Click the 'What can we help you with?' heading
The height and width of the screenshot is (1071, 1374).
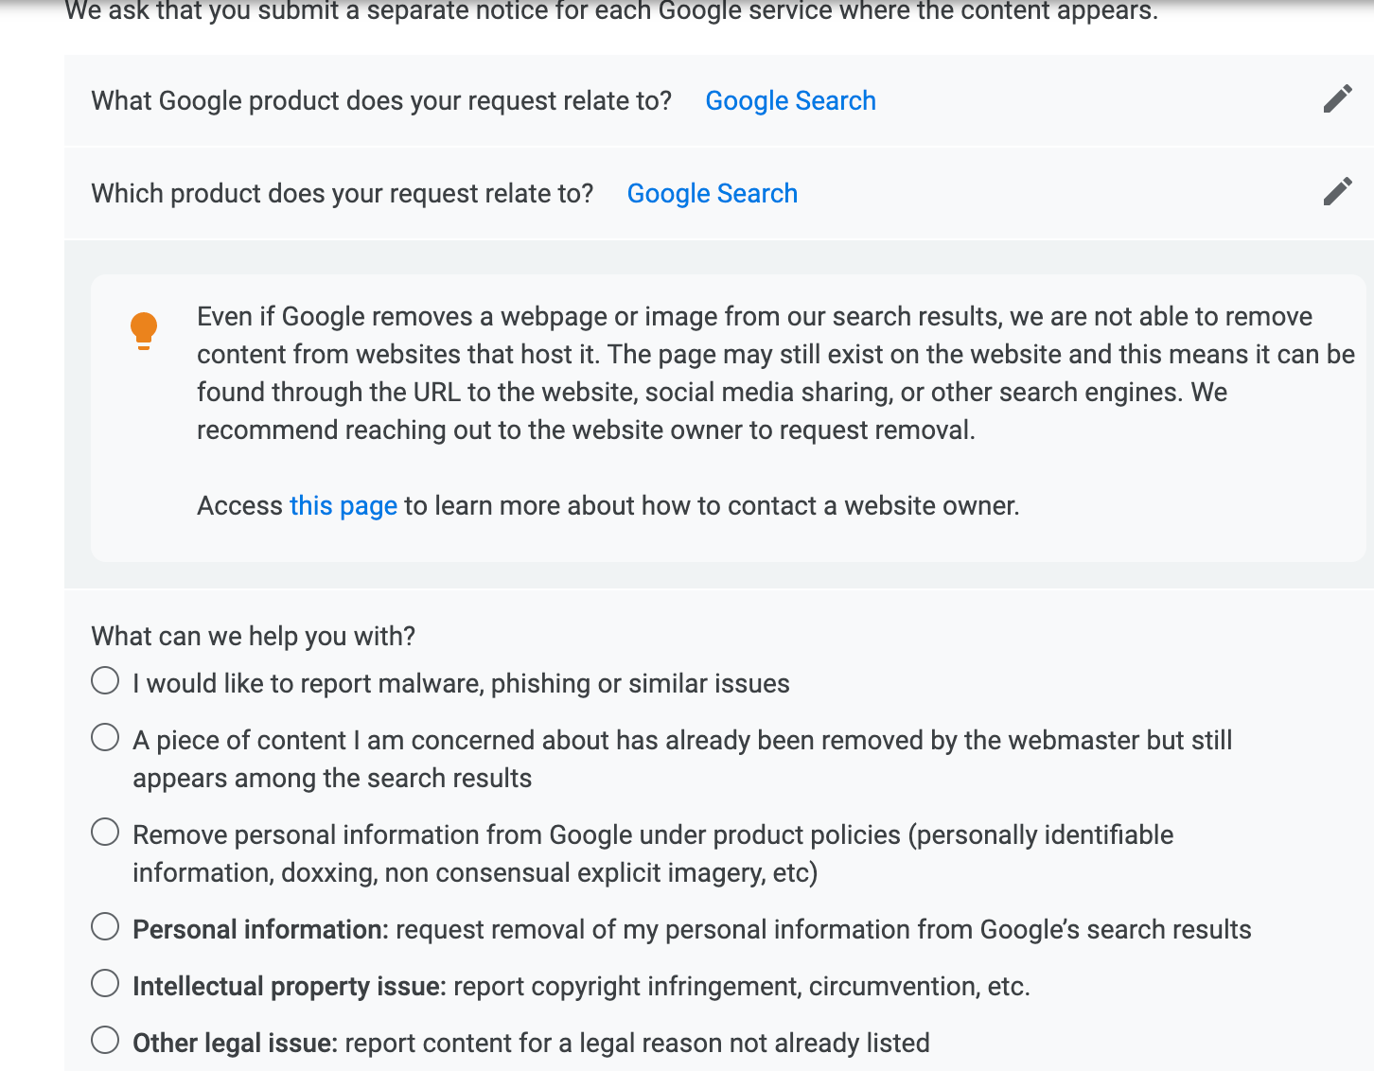click(x=253, y=636)
